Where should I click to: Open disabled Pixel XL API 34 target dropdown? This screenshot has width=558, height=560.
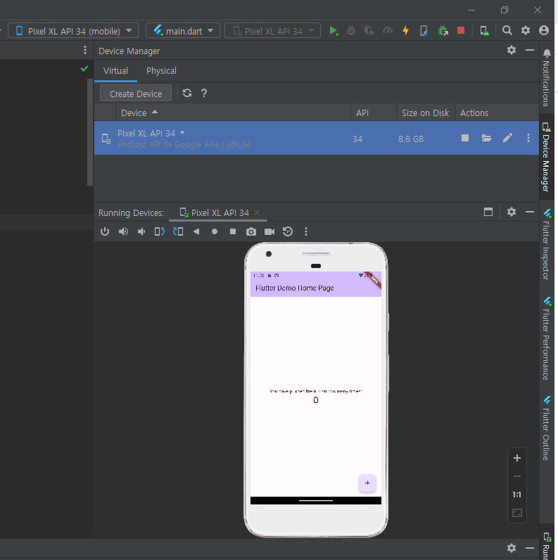click(x=272, y=31)
